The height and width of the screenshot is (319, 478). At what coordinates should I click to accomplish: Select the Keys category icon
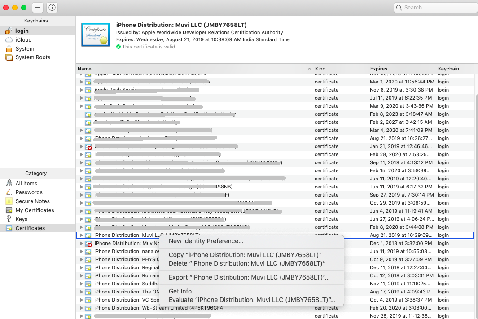point(9,219)
